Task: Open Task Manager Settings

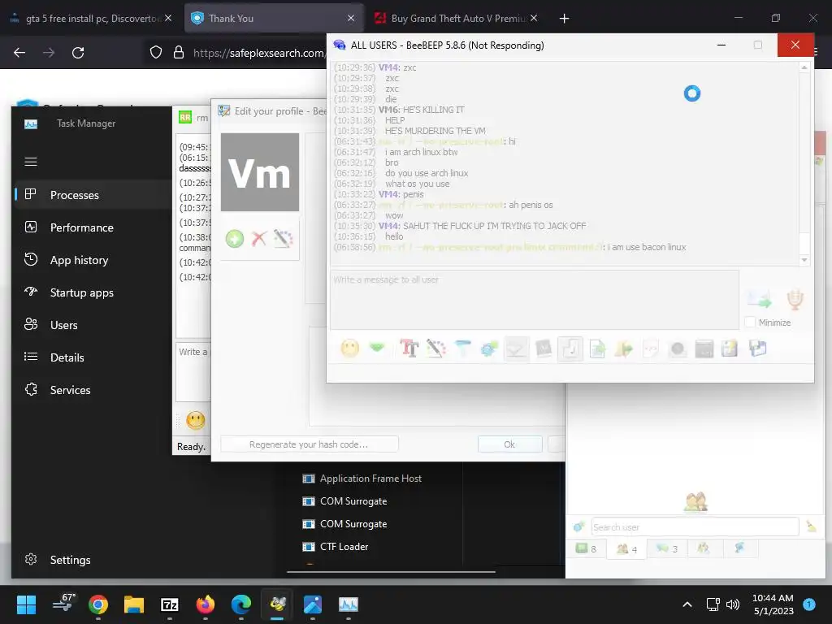Action: pos(91,559)
